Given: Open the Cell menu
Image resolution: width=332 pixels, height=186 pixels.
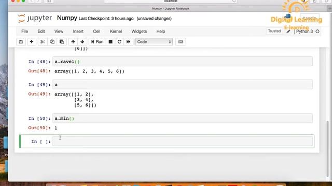Looking at the screenshot, I should click(96, 32).
